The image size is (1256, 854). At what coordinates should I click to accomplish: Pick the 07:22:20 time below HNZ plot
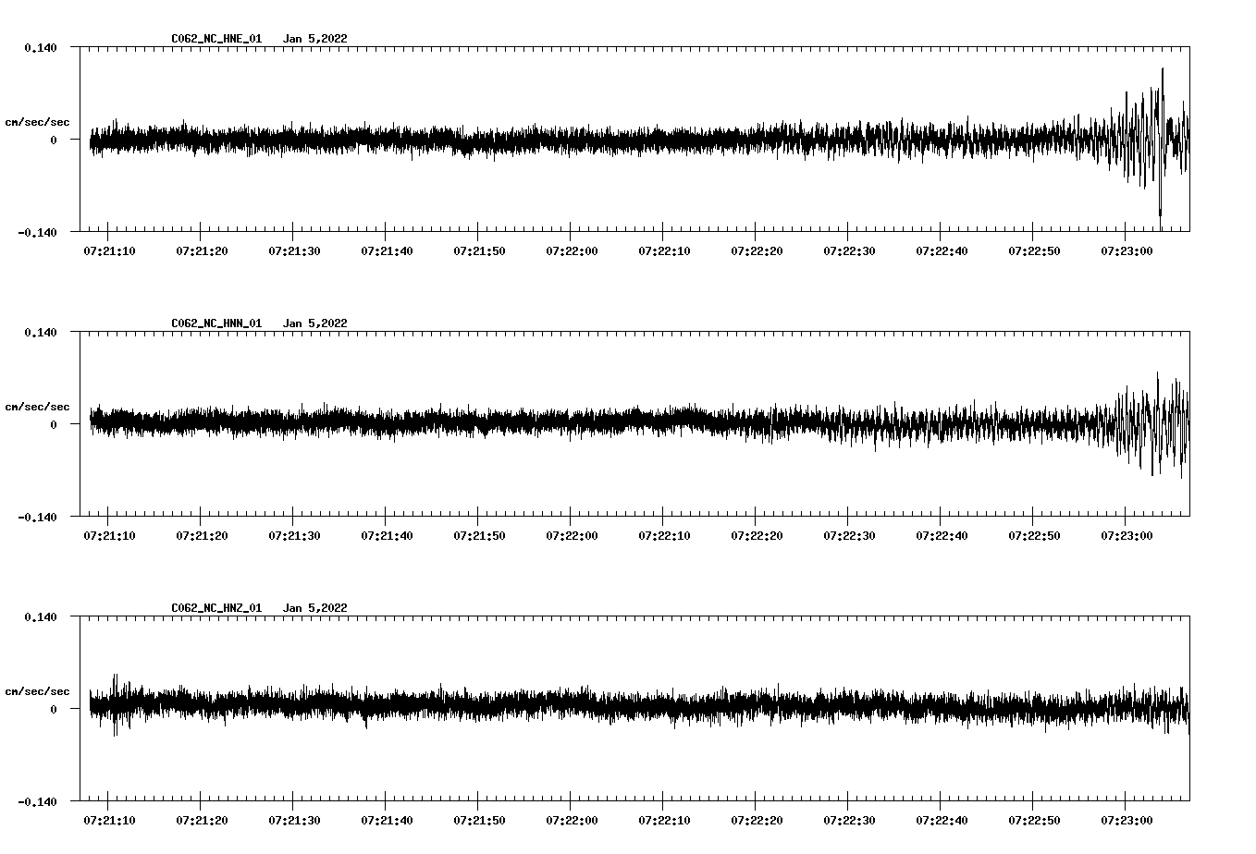coord(757,820)
